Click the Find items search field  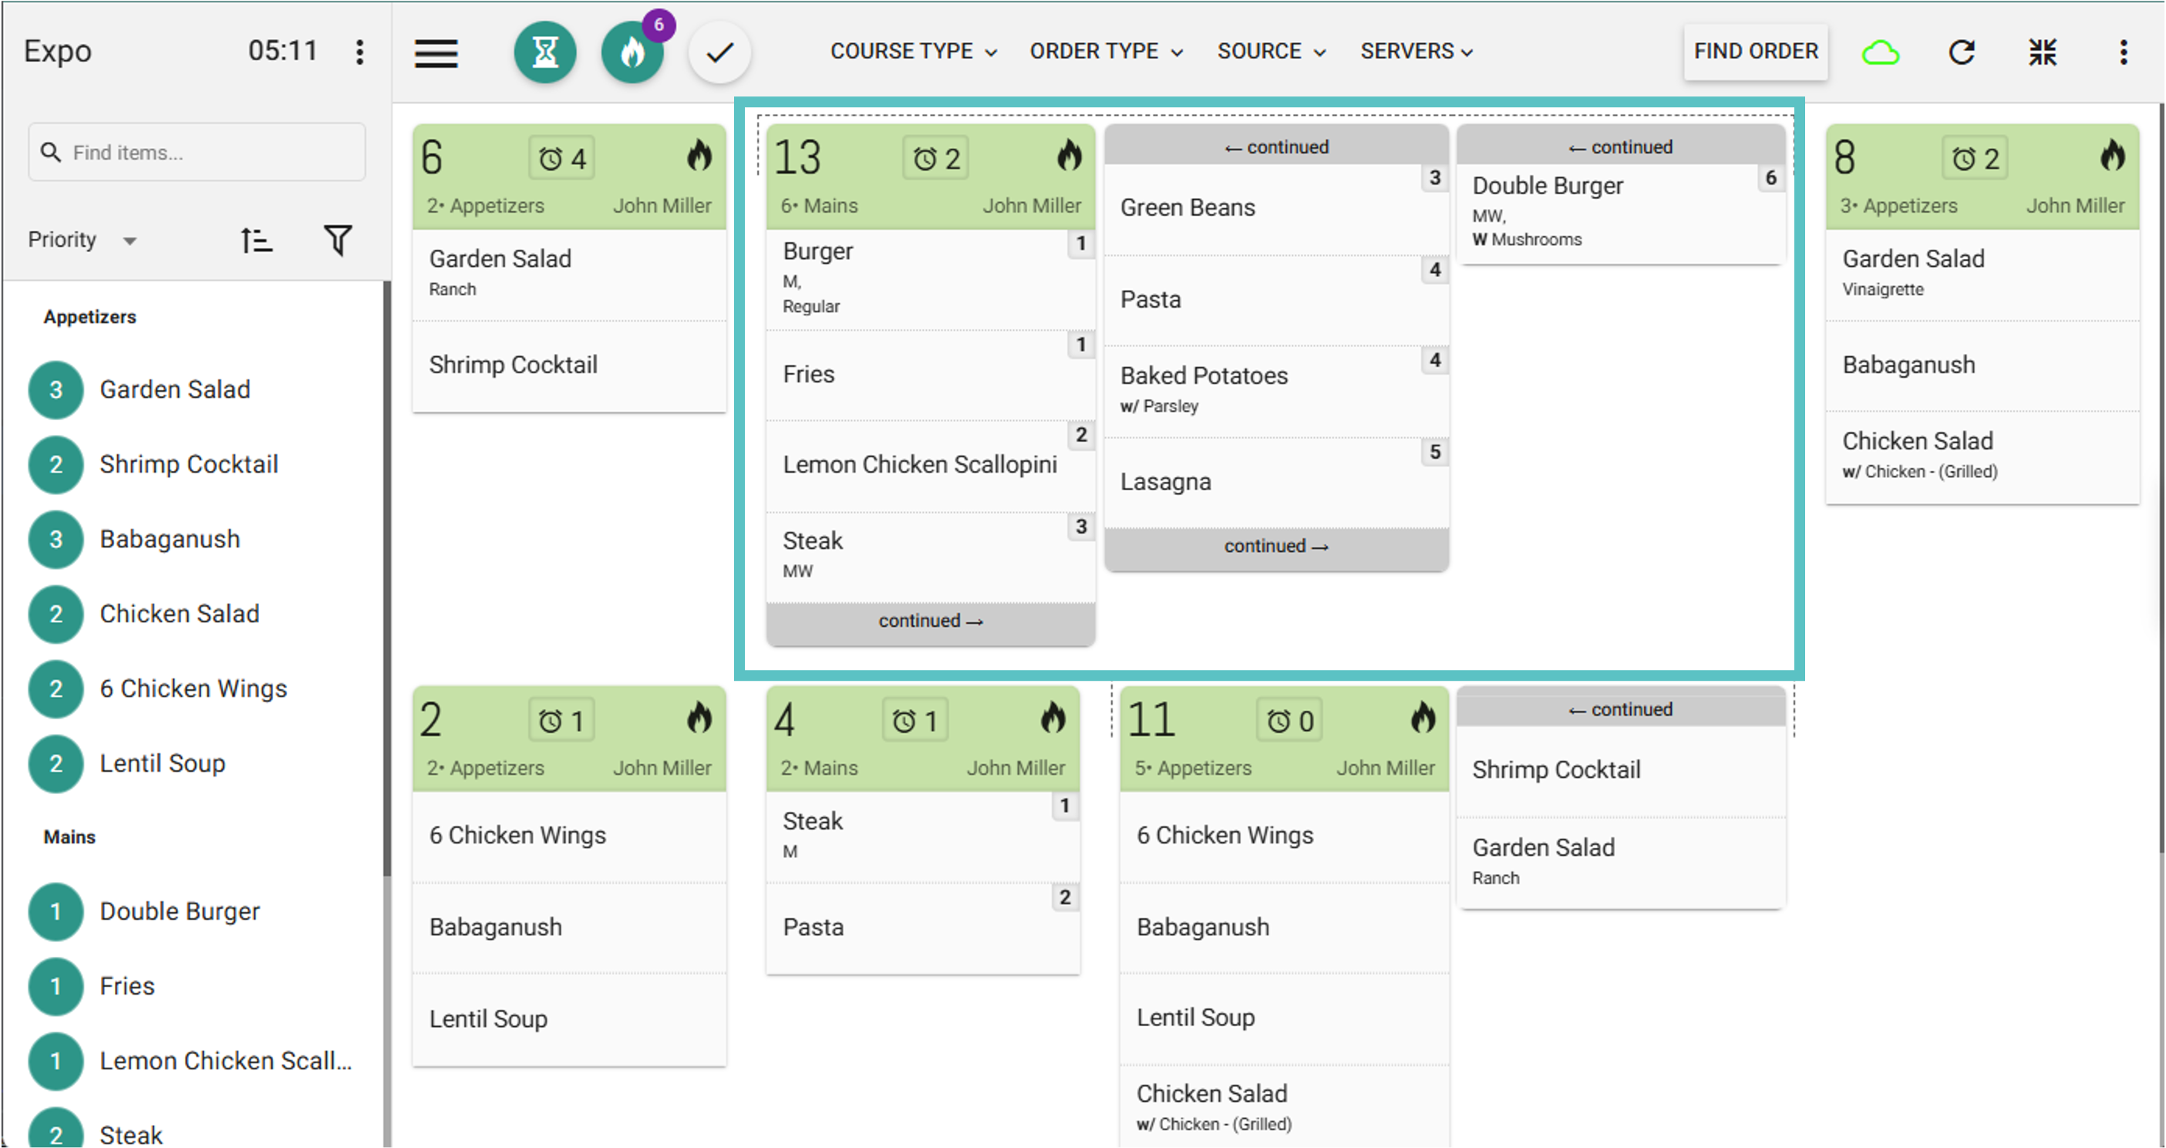(x=197, y=152)
